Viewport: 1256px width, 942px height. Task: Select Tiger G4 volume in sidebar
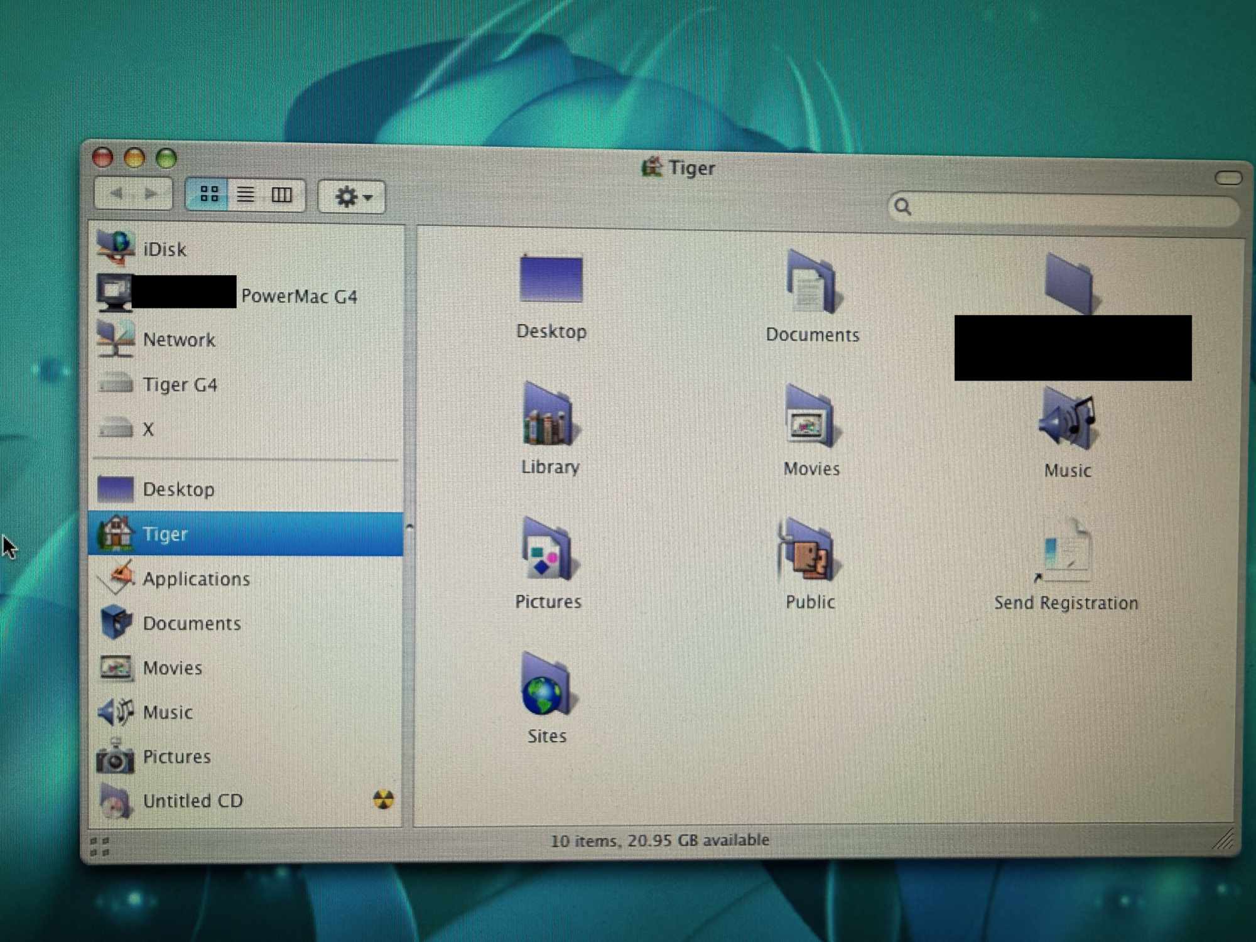tap(180, 384)
